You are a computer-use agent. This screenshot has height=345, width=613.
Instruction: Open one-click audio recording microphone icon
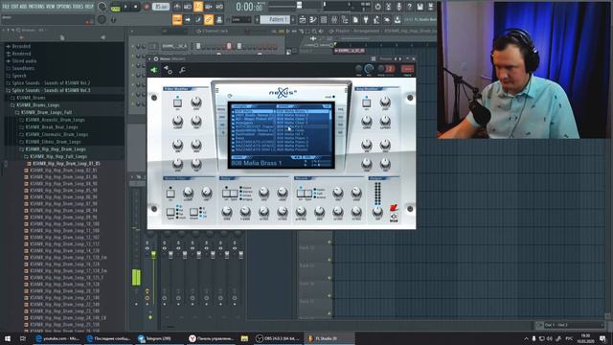[x=398, y=7]
